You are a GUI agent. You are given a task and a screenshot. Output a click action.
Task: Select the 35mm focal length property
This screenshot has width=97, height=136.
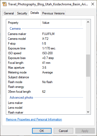pos(20,92)
